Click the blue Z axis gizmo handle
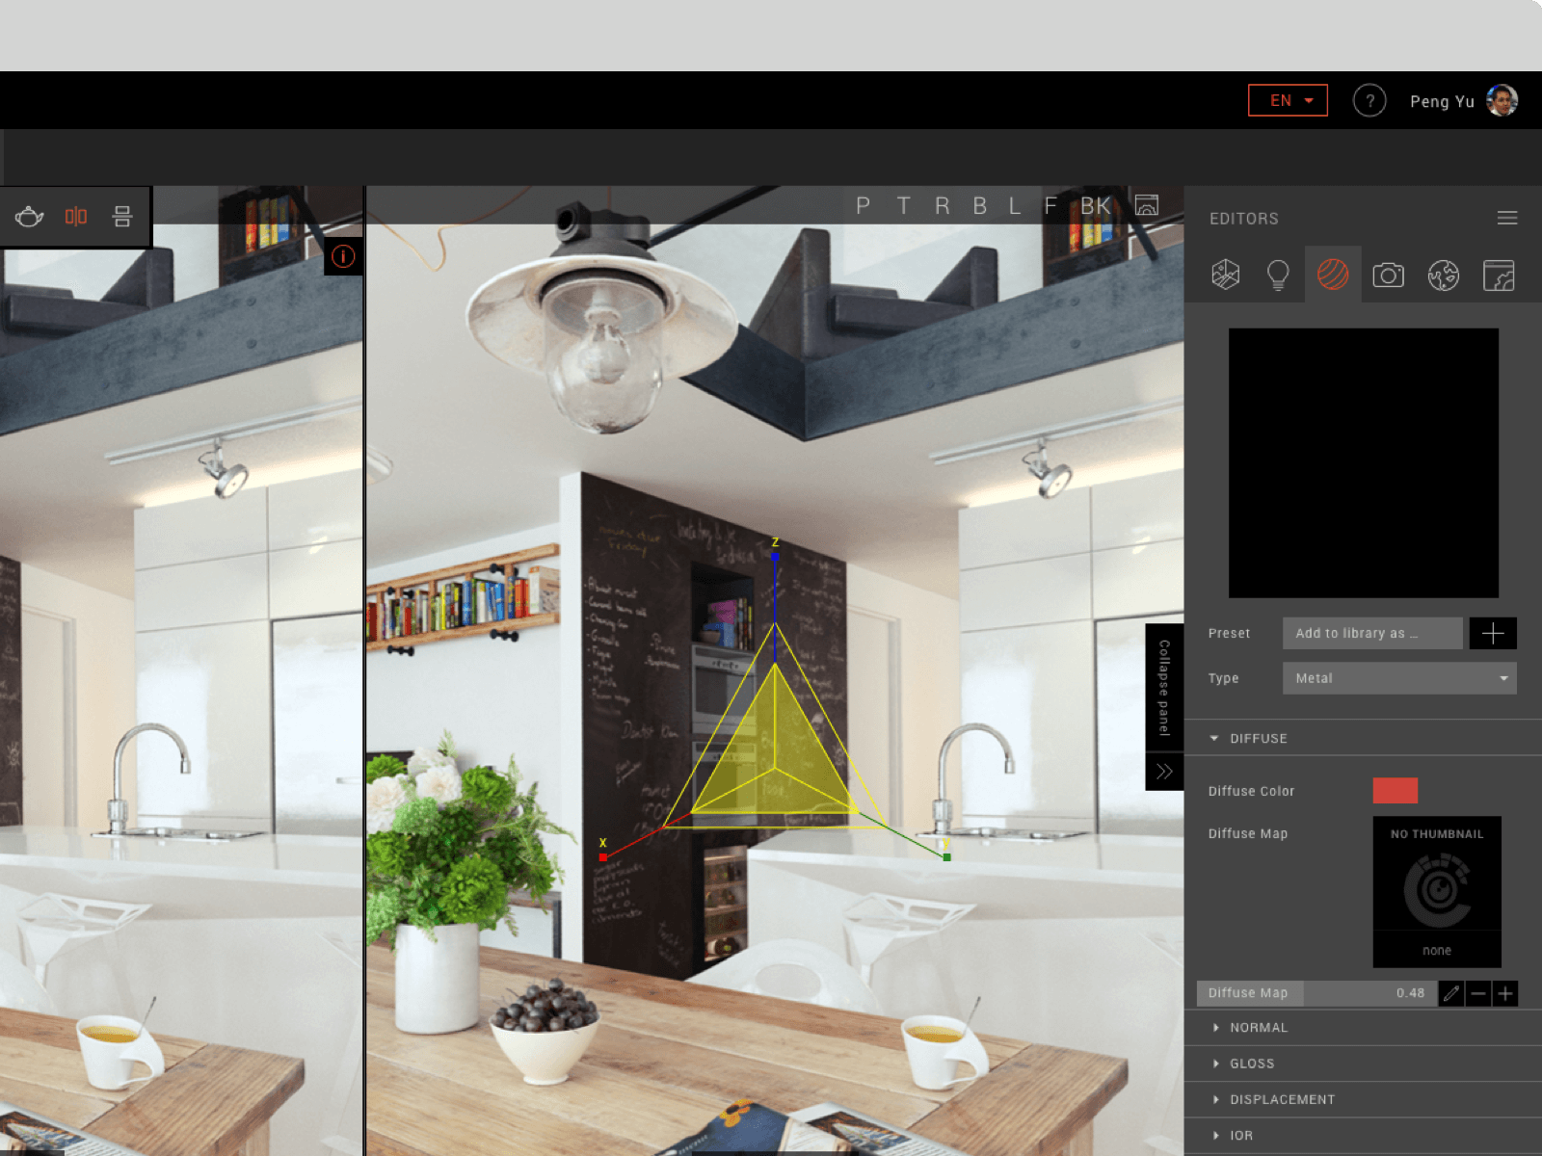The image size is (1542, 1156). 775,556
